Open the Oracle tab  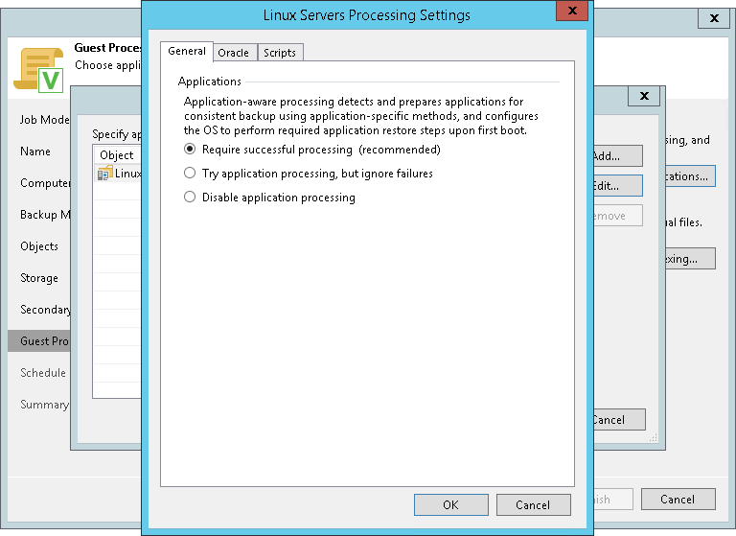tap(233, 53)
